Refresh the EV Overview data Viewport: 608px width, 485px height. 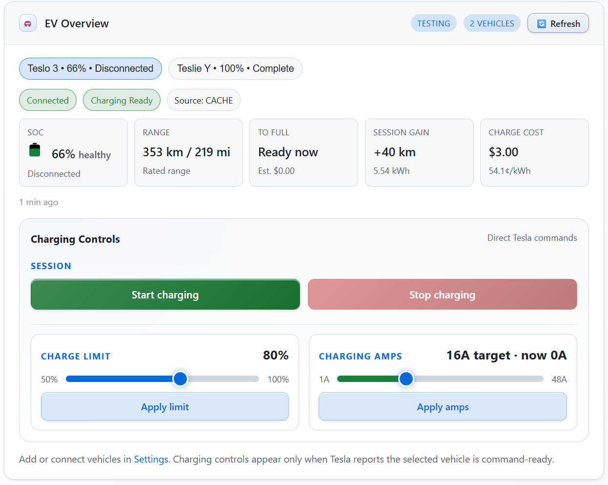[x=558, y=23]
